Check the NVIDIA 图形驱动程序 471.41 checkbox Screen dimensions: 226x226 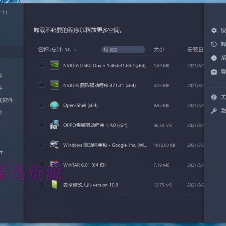(42, 85)
